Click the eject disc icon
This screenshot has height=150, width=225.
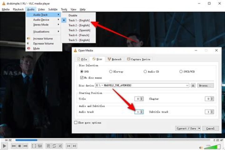tap(193, 86)
